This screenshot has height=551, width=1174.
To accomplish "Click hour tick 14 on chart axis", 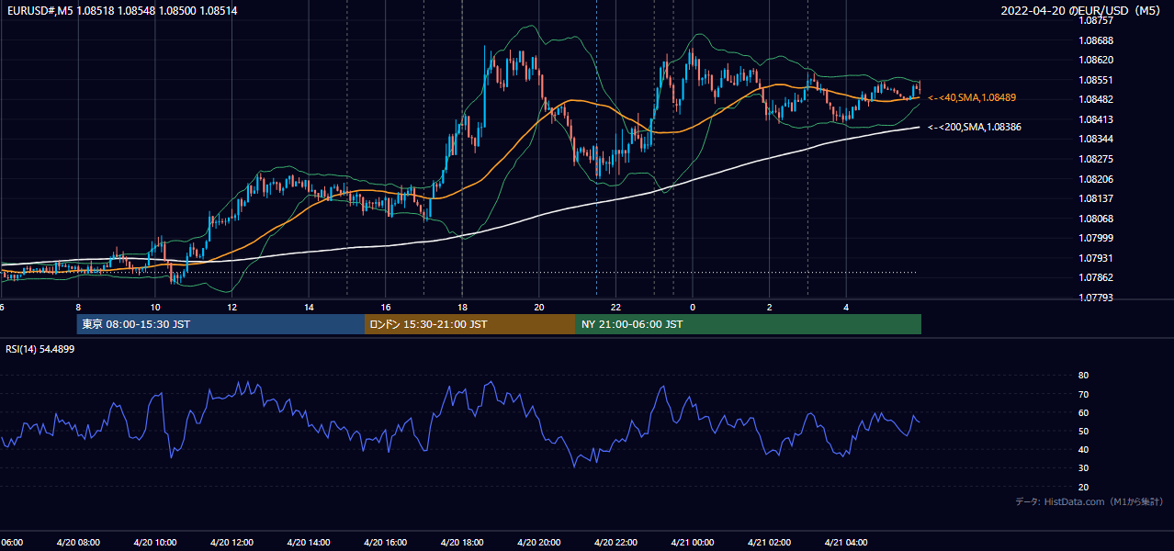I will (x=309, y=308).
